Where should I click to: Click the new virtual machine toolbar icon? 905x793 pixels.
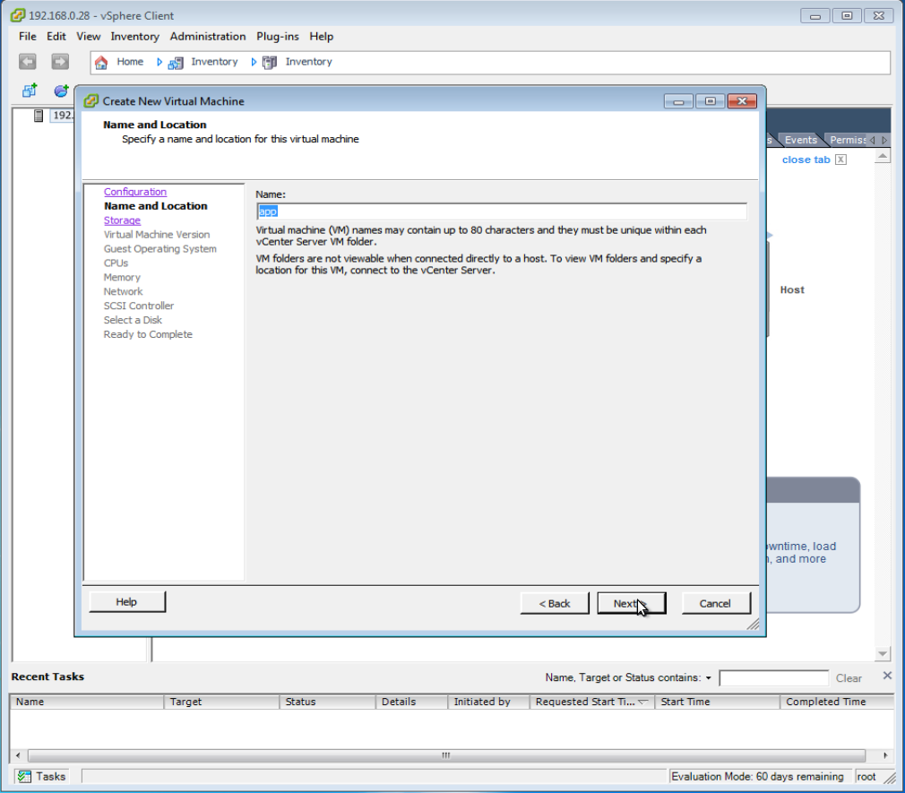[x=30, y=90]
